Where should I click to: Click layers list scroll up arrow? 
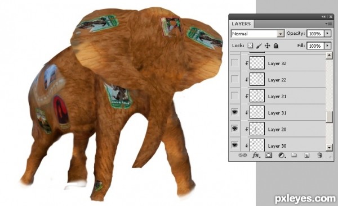click(x=329, y=56)
